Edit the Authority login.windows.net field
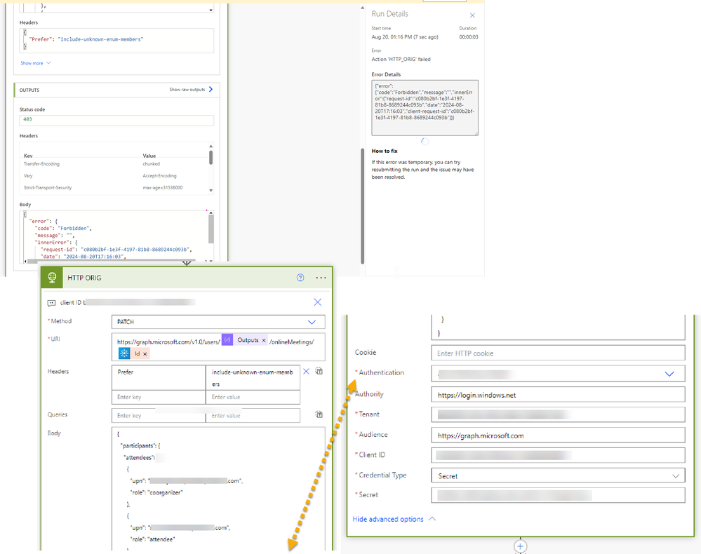 [558, 395]
